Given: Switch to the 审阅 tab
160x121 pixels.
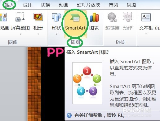Looking at the screenshot, I should tap(113, 5).
